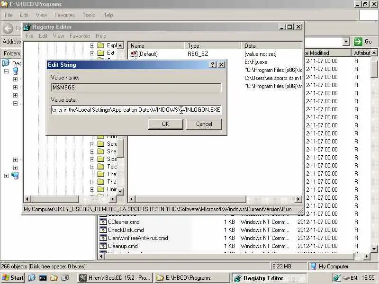Open the command prompt quick launch icon
This screenshot has height=284, width=379.
(x=43, y=278)
